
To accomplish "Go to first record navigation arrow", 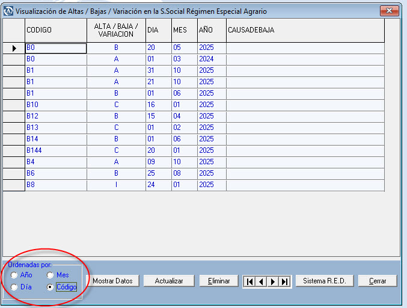I will pos(248,281).
